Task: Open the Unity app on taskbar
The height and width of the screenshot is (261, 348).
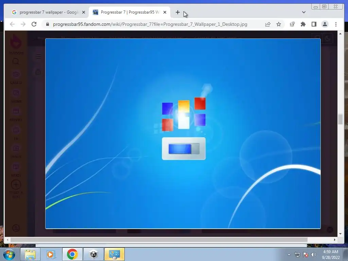Action: 93,254
